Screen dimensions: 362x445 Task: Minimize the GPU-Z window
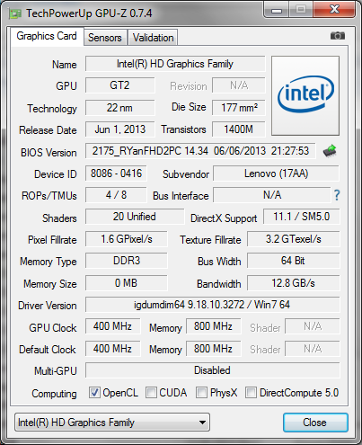pyautogui.click(x=277, y=11)
